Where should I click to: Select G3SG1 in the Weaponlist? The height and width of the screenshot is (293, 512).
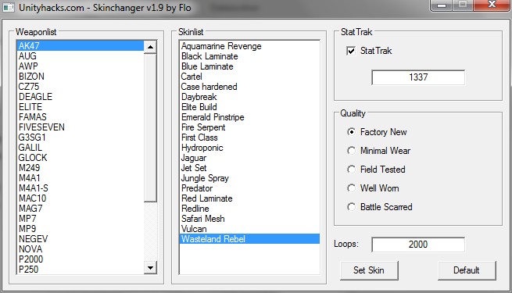click(81, 138)
